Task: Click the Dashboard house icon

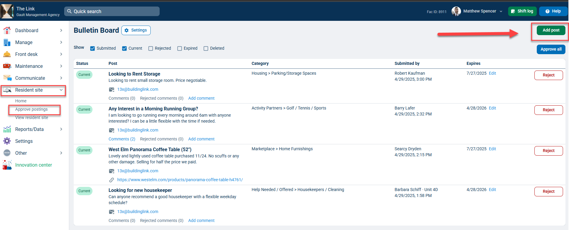Action: (7, 30)
